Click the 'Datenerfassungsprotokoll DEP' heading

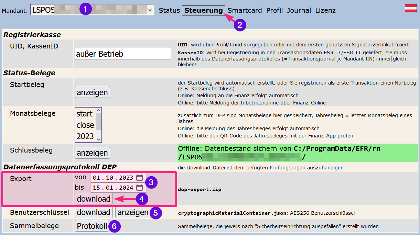click(60, 167)
